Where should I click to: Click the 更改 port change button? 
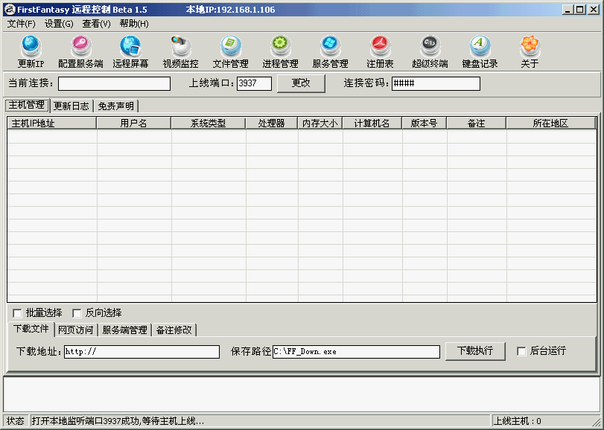301,83
